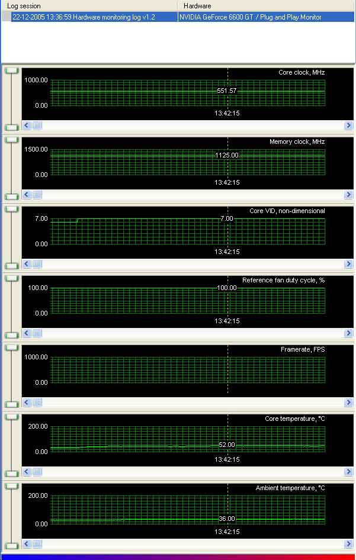Click scrollbar thumb below Framerate graph
This screenshot has height=560, width=356.
coord(37,403)
